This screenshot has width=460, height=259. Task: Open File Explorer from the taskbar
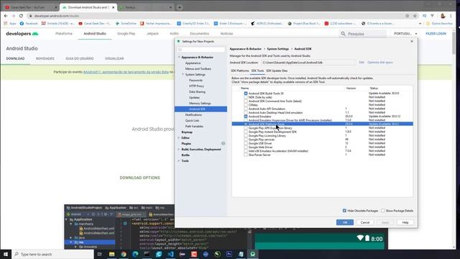click(112, 254)
